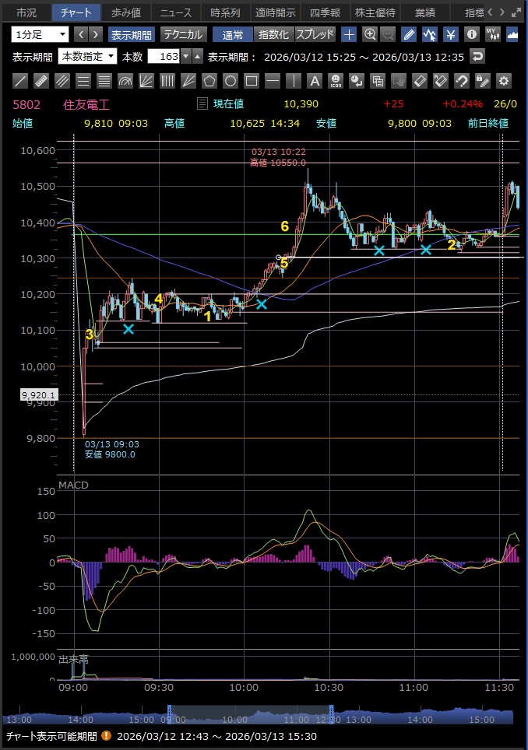This screenshot has width=528, height=750.
Task: Open the 1分足 timeframe dropdown
Action: click(40, 34)
